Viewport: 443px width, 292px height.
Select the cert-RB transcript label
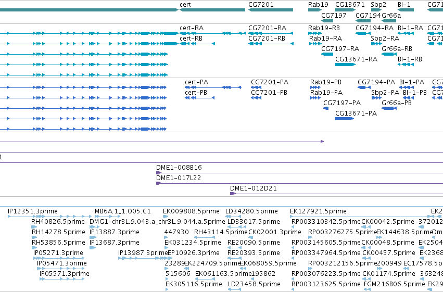click(x=191, y=38)
